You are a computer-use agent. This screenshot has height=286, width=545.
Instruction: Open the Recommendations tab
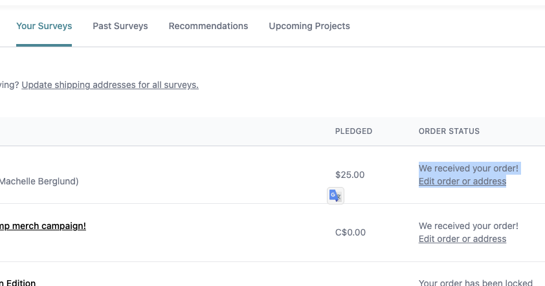208,26
